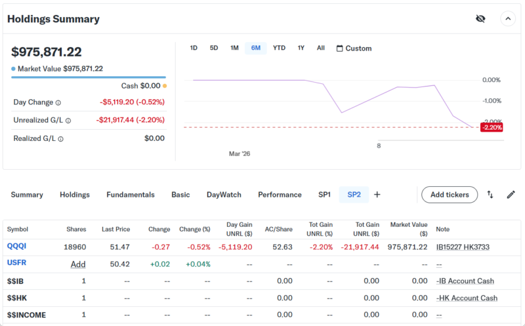
Task: Click the Day Change info icon
Action: click(x=58, y=102)
